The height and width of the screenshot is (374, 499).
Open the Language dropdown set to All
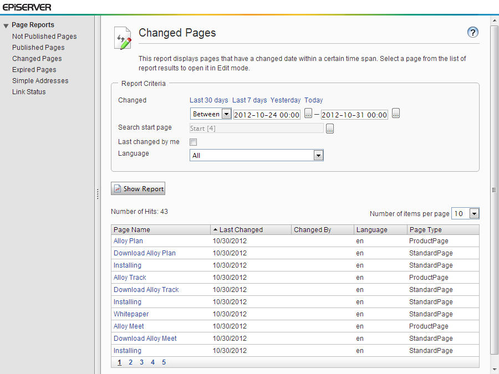(x=257, y=155)
